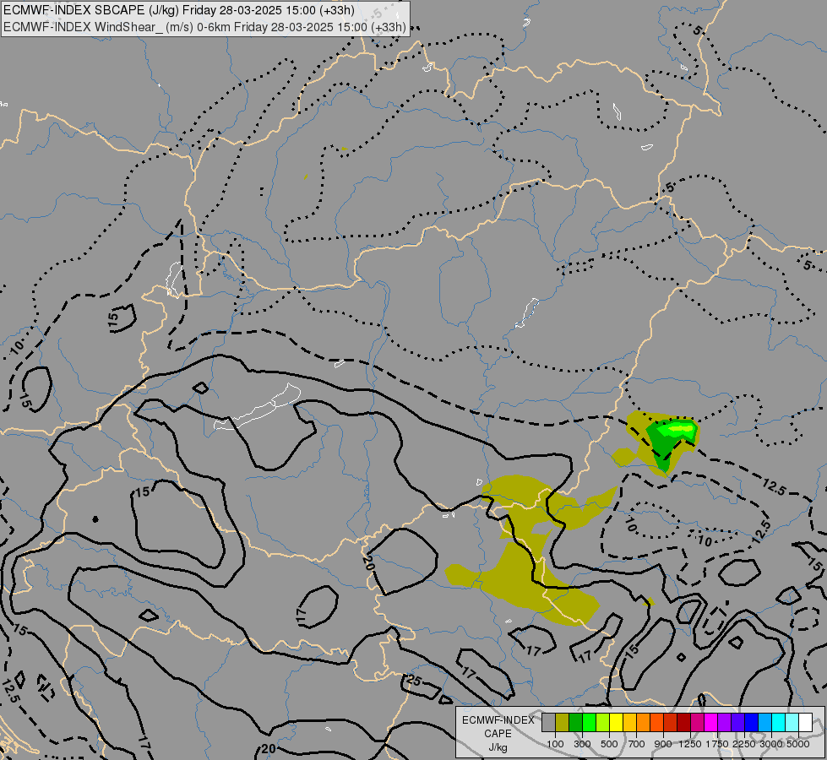Click the amber swatch left of 700

[629, 722]
